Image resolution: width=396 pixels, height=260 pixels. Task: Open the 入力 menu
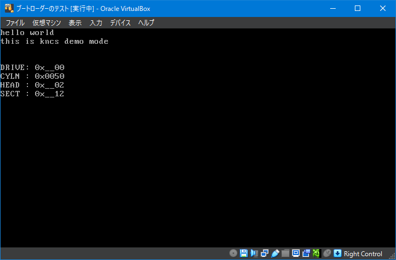point(96,23)
